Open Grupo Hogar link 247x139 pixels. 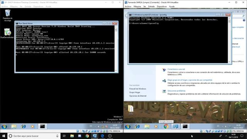135,92
